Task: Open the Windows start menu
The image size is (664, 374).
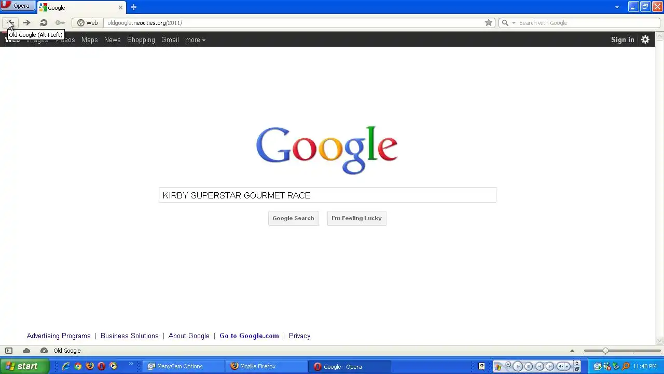Action: pyautogui.click(x=24, y=366)
